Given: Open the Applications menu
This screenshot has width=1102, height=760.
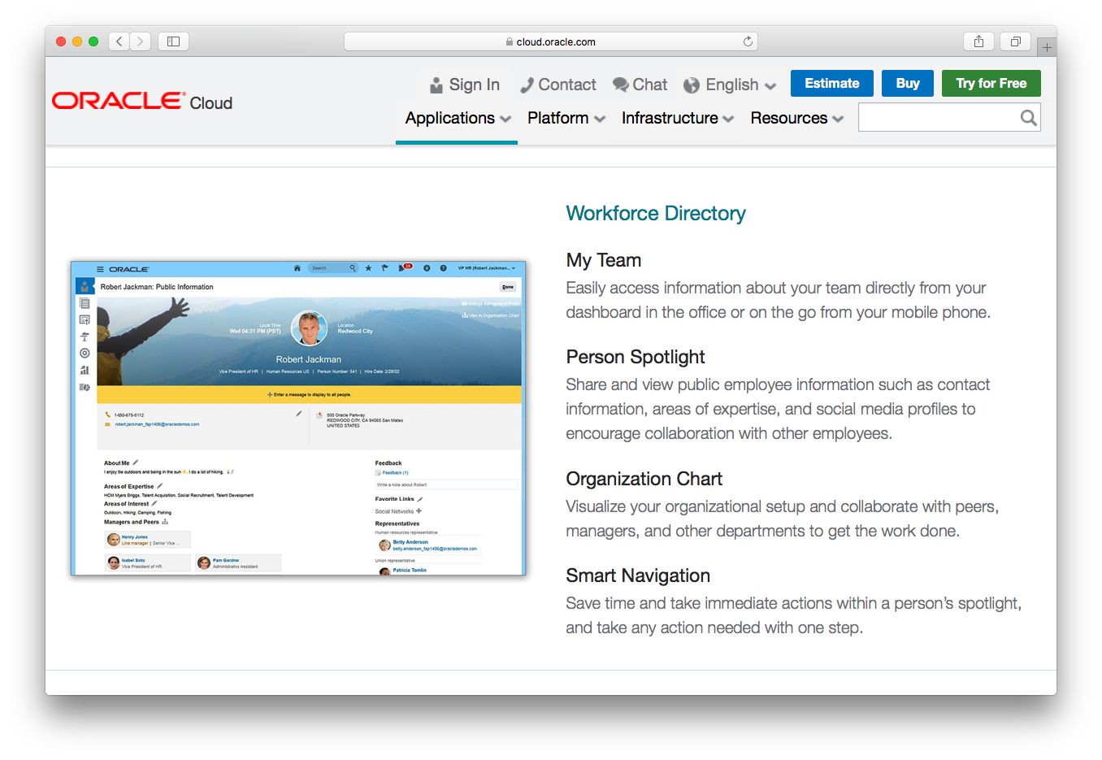Looking at the screenshot, I should click(x=450, y=118).
